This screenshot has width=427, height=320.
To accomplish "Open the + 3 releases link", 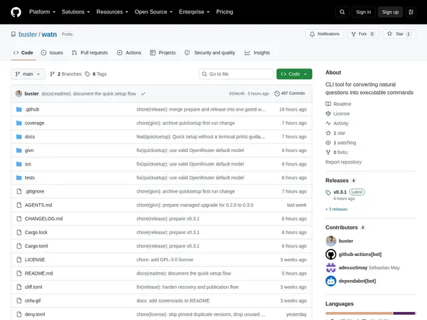I will point(336,209).
